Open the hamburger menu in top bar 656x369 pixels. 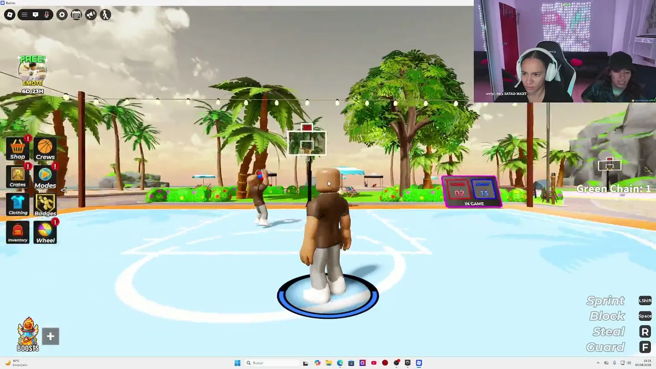(24, 14)
